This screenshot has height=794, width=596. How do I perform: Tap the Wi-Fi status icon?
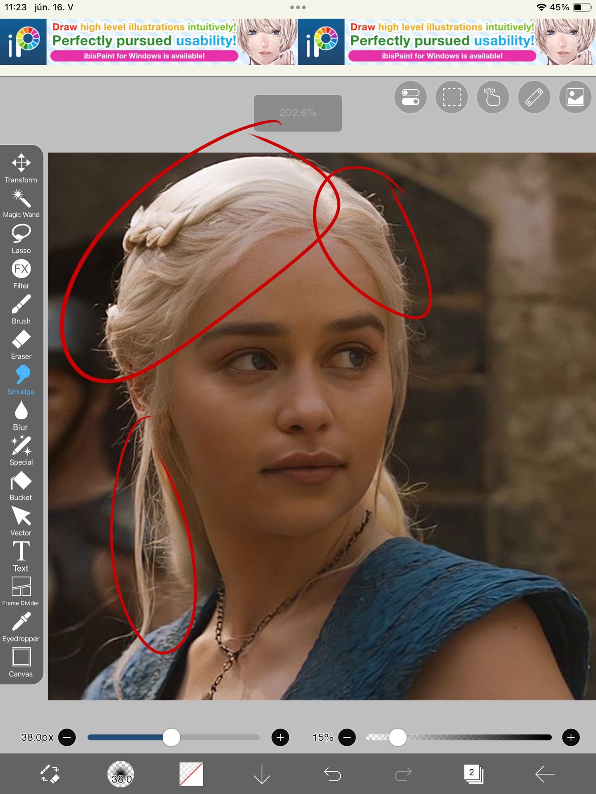click(x=541, y=7)
